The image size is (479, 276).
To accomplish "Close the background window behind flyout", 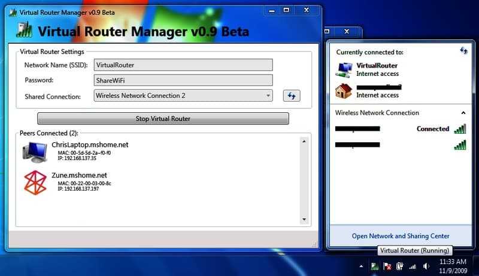I will 347,31.
